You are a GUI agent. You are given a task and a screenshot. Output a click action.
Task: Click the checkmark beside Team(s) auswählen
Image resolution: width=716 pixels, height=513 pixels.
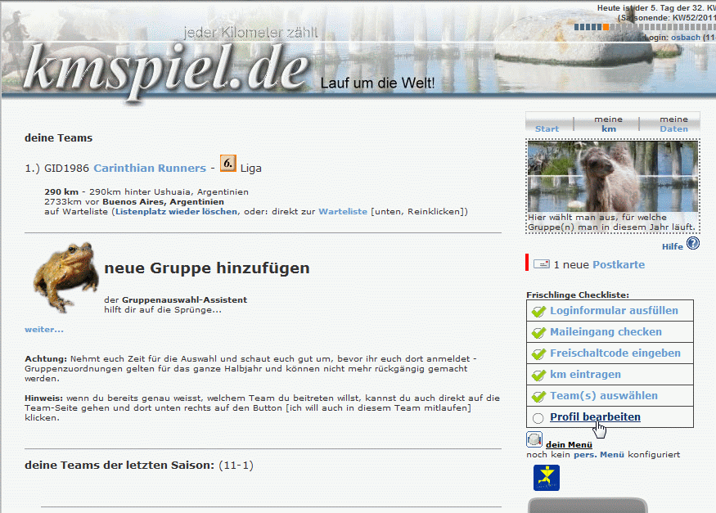[x=538, y=396]
